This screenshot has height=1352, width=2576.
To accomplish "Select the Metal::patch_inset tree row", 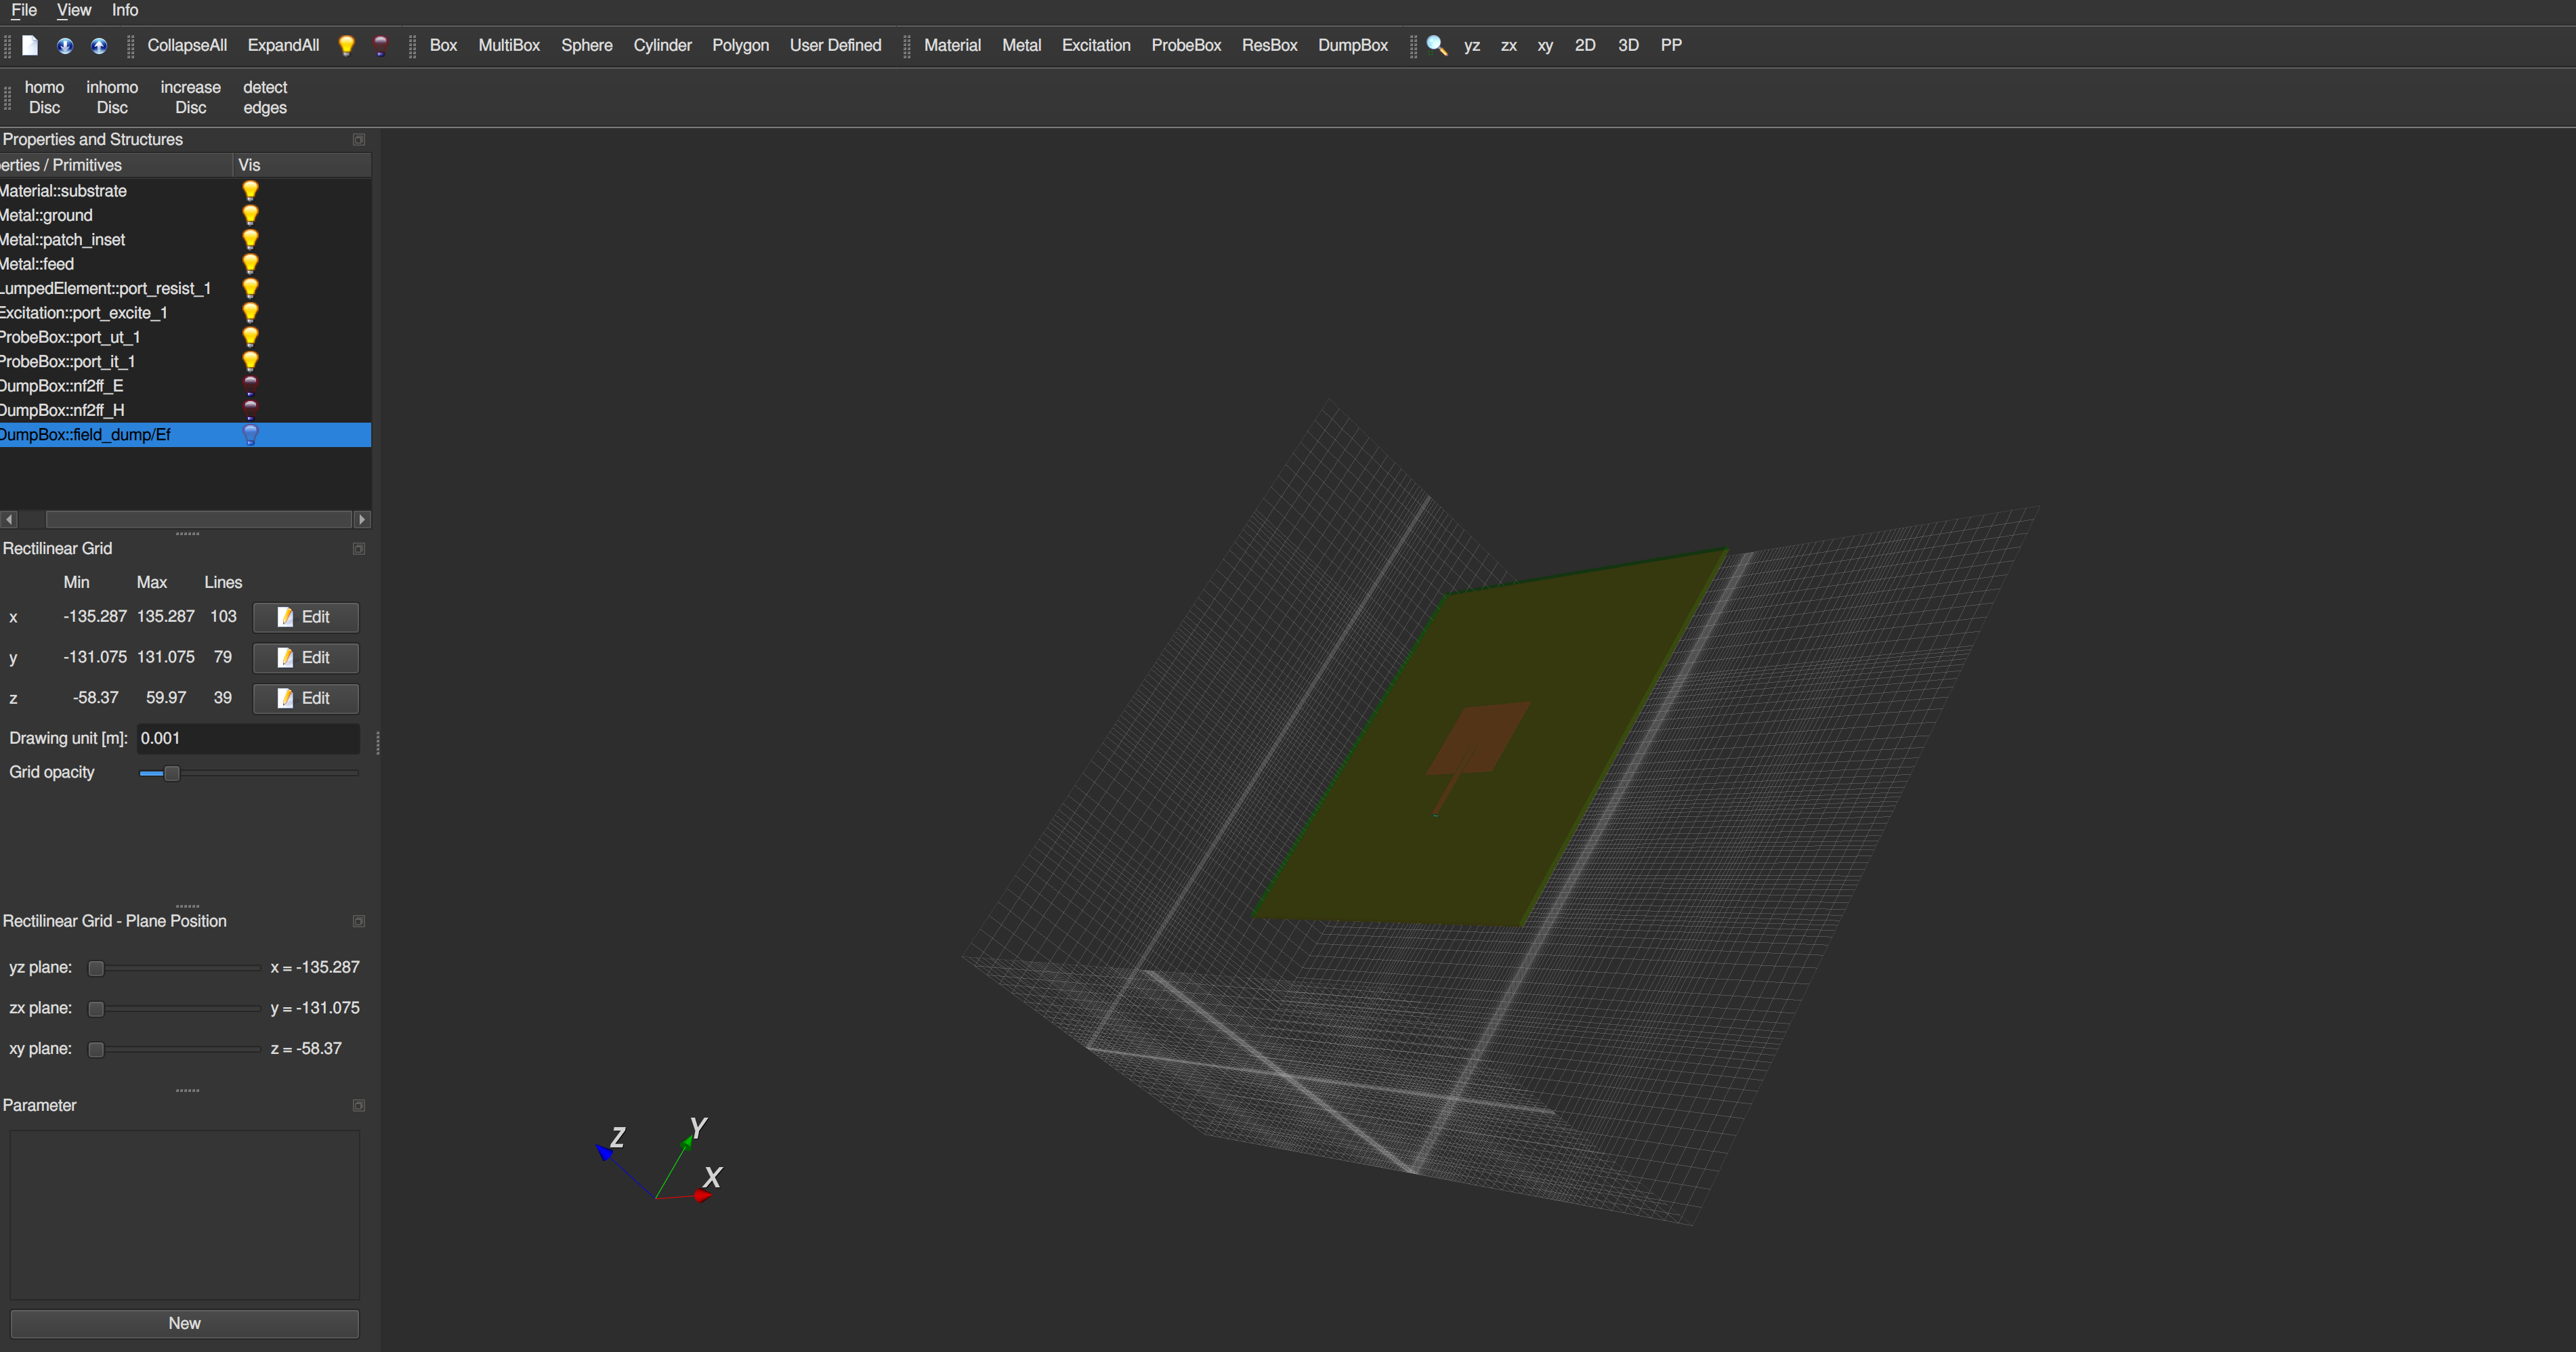I will [x=185, y=239].
